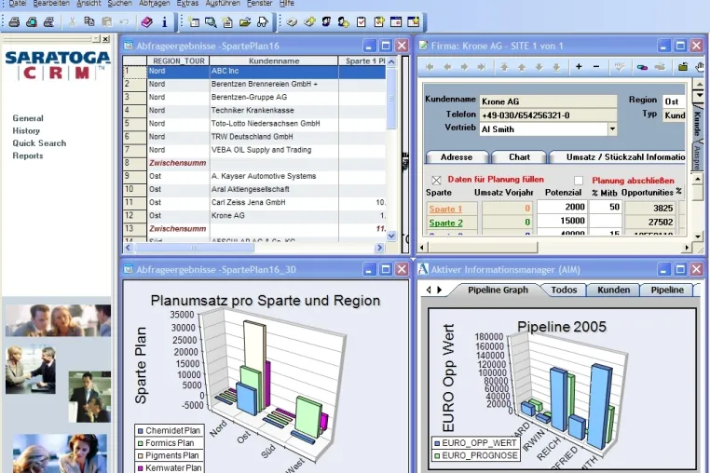Open the History sidebar link
710x473 pixels.
coord(26,130)
